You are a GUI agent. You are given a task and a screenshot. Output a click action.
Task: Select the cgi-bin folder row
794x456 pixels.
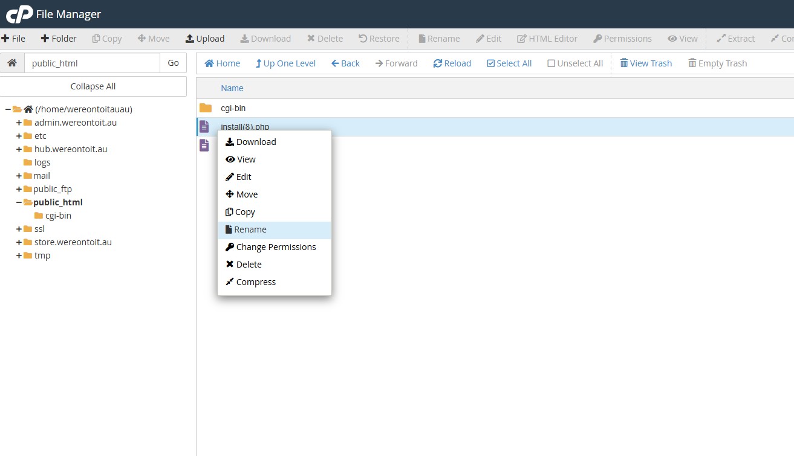click(x=495, y=108)
